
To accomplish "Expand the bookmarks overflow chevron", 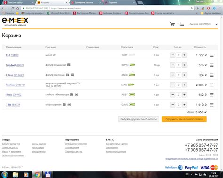I will click(x=197, y=13).
